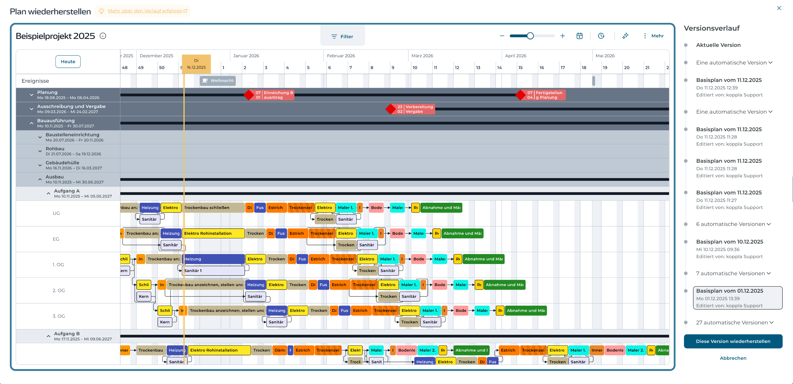Expand the 27 automatische Versionen list
The width and height of the screenshot is (793, 384).
click(735, 322)
